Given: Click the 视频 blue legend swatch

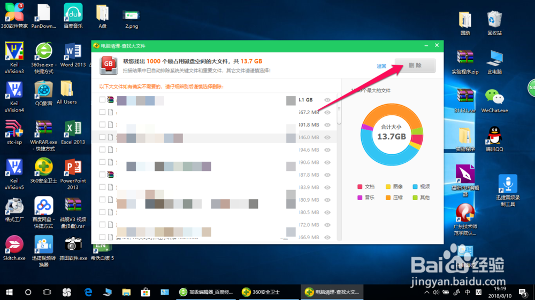Looking at the screenshot, I should pos(415,187).
